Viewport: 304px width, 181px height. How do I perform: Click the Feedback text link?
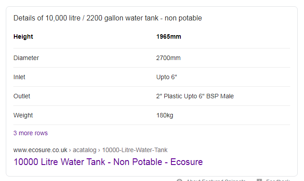point(278,180)
